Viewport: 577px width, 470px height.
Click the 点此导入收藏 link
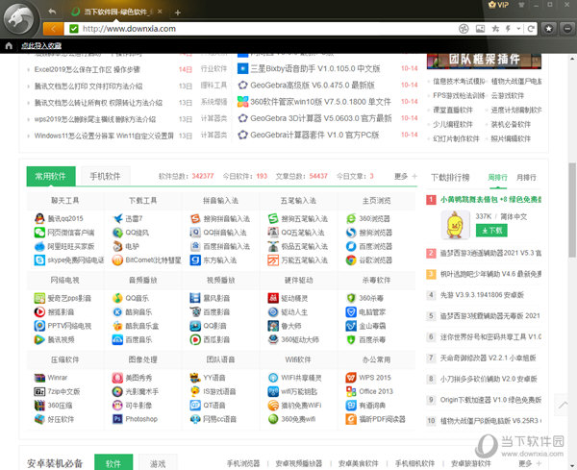(41, 45)
